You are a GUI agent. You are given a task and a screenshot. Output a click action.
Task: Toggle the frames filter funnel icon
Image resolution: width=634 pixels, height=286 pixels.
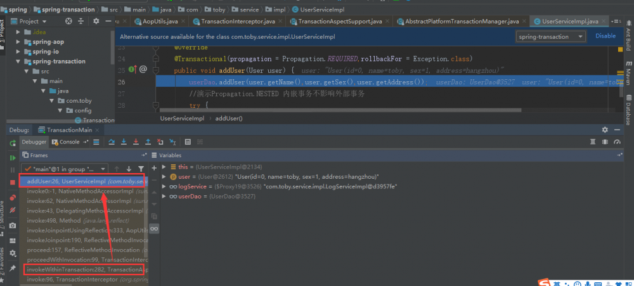tap(142, 169)
